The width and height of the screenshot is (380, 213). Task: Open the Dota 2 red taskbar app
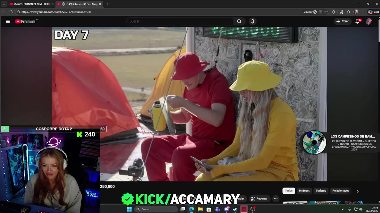tap(244, 209)
